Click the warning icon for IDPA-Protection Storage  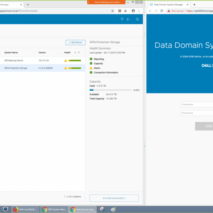[x=66, y=68]
